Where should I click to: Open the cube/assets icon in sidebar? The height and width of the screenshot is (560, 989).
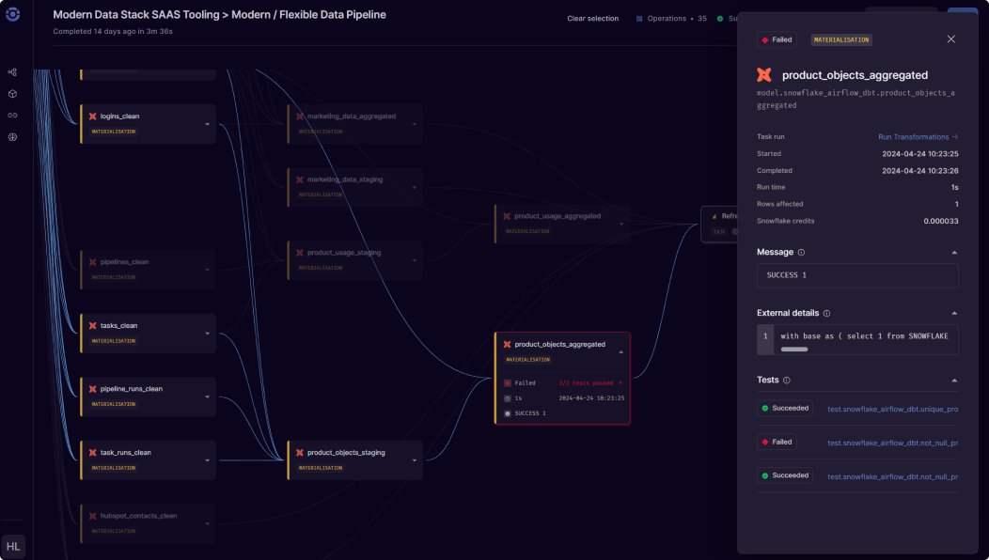coord(12,93)
